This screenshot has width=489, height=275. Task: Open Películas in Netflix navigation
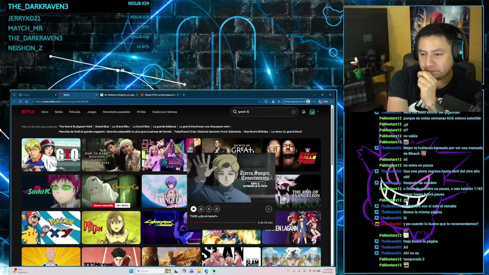click(74, 112)
